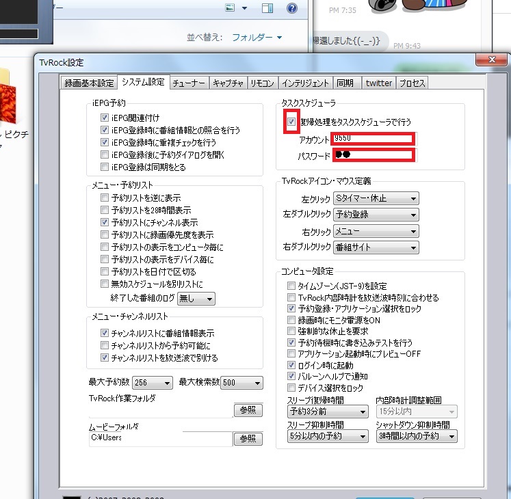Open the インテリジェント tab
This screenshot has width=511, height=499.
pyautogui.click(x=305, y=83)
